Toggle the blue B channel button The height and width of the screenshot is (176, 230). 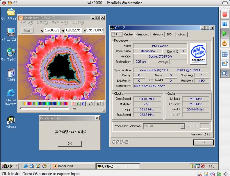83,104
